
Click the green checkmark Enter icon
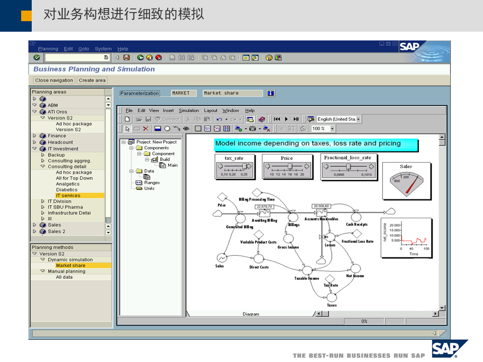[x=37, y=57]
